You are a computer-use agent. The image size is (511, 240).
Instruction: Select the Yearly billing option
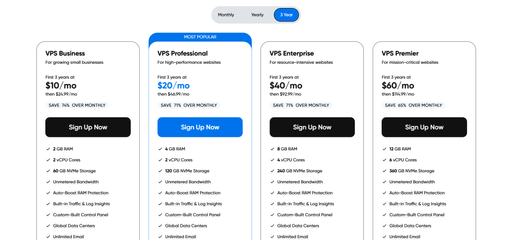pos(257,15)
